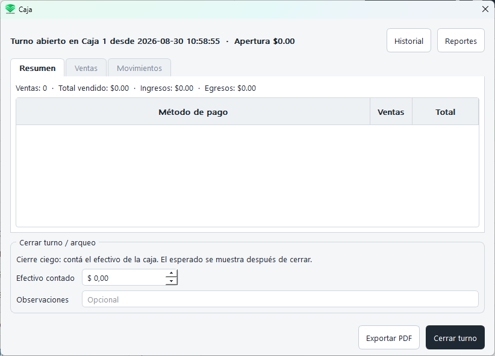
Task: Click the Cerrar turno / arqueo group title
Action: point(57,243)
